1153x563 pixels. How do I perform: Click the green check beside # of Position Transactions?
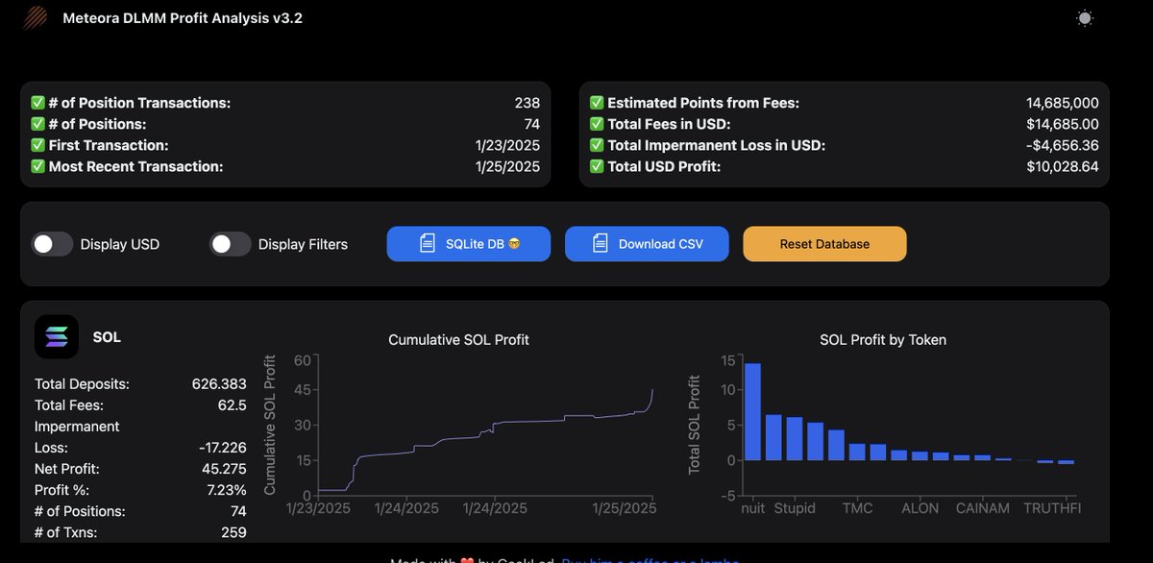(37, 103)
